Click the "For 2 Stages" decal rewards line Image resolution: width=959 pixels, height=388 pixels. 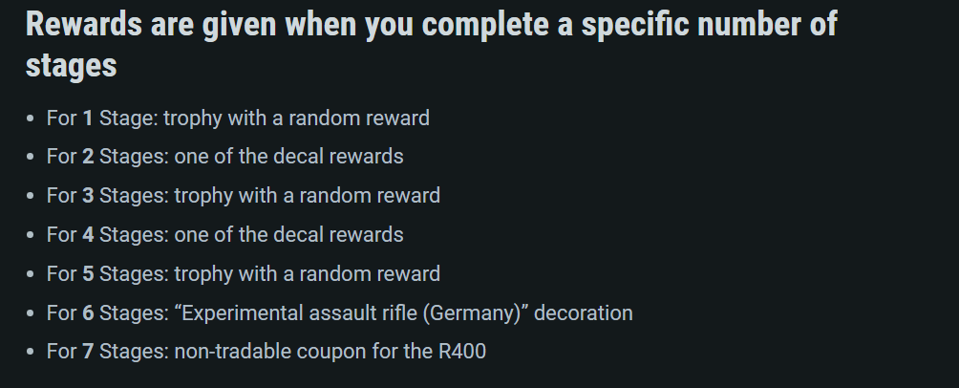point(224,157)
